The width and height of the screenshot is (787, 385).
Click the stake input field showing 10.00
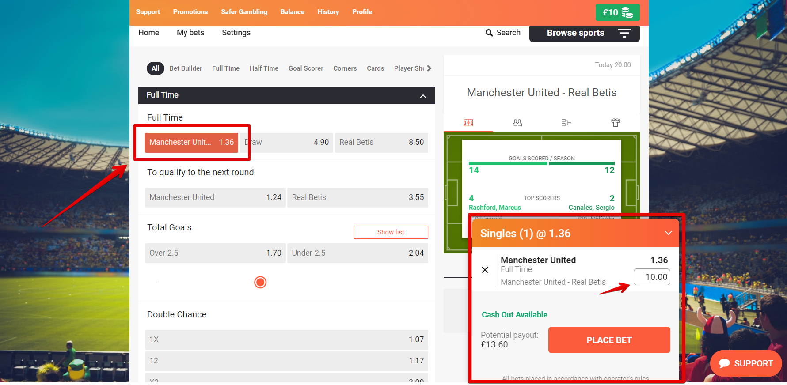coord(652,277)
